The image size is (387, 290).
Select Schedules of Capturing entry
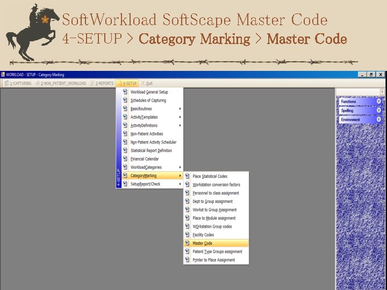(x=153, y=100)
